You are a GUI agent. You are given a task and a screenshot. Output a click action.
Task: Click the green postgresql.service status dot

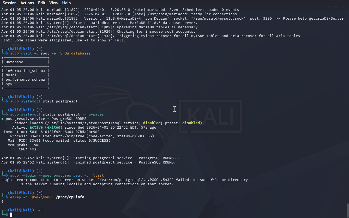[x=2, y=119]
